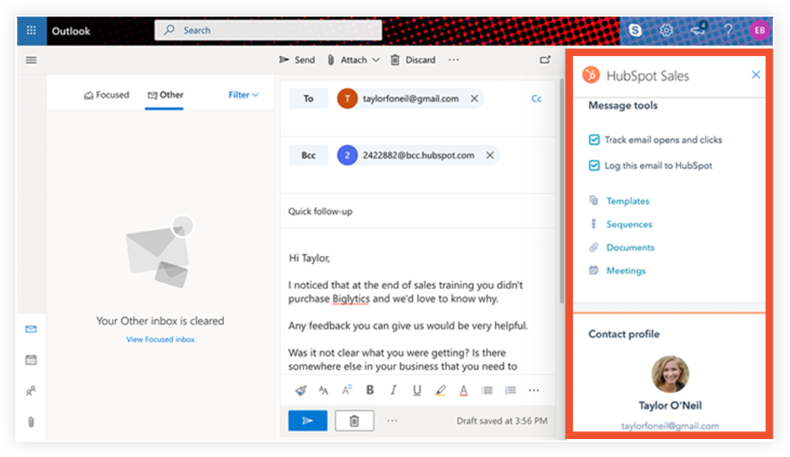
Task: Toggle bold formatting in the compose toolbar
Action: pyautogui.click(x=370, y=390)
